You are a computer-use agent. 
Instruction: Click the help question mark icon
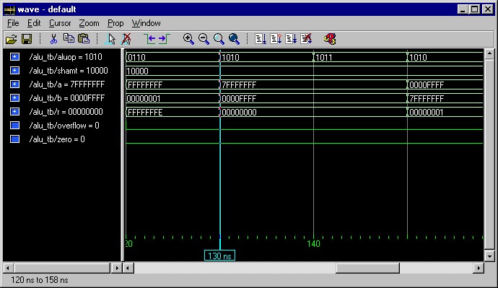click(x=330, y=39)
